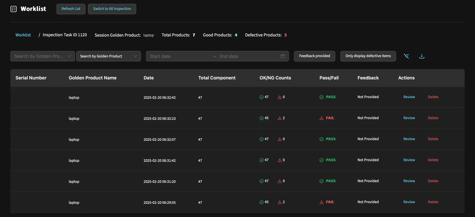Click the Pass/Fail column header
The width and height of the screenshot is (475, 217).
[x=329, y=78]
